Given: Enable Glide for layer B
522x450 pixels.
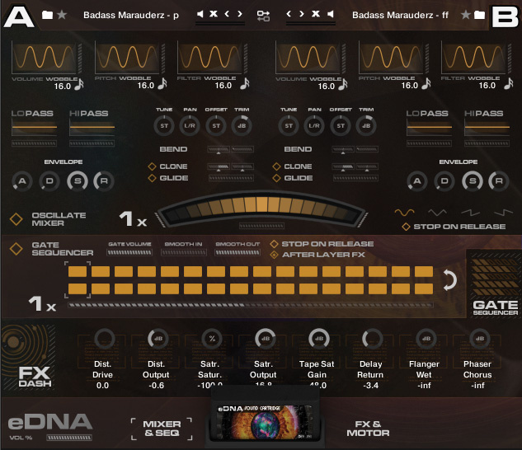Looking at the screenshot, I should coord(276,178).
